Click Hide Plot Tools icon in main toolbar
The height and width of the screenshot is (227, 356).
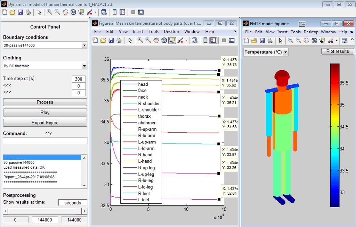[x=133, y=12]
